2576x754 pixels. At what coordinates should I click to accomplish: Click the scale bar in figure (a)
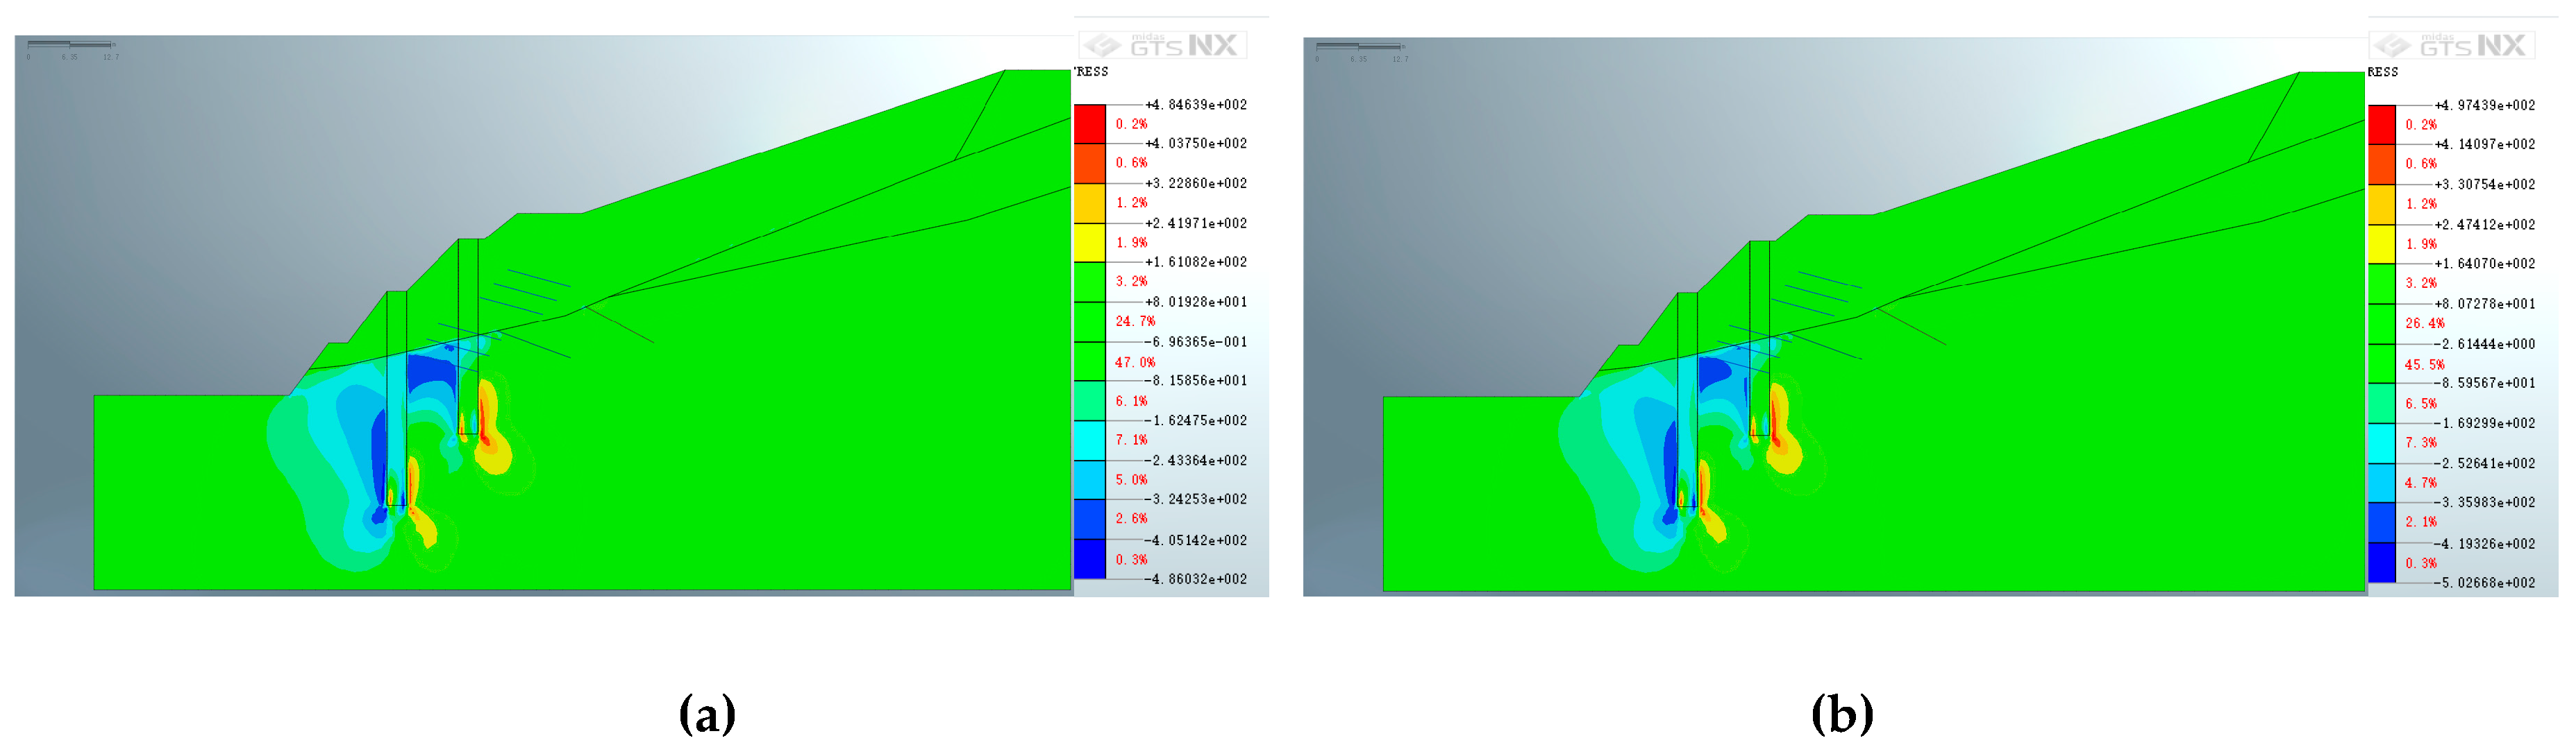[70, 45]
